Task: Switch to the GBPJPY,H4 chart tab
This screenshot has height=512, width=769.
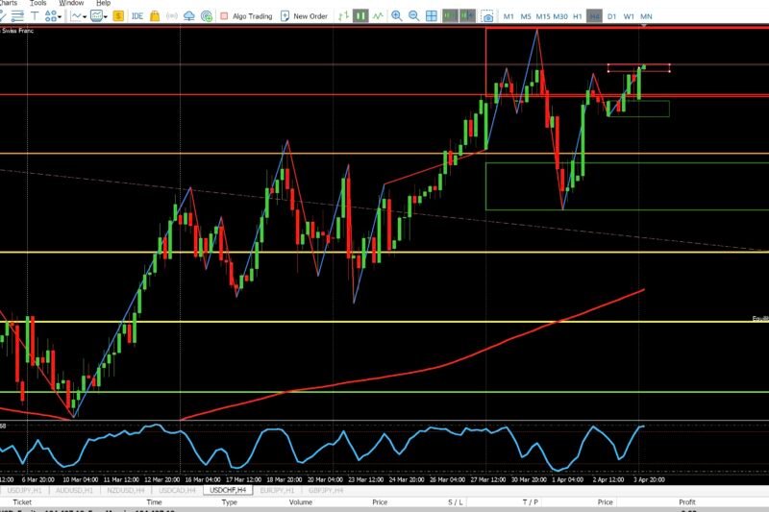Action: [x=326, y=490]
